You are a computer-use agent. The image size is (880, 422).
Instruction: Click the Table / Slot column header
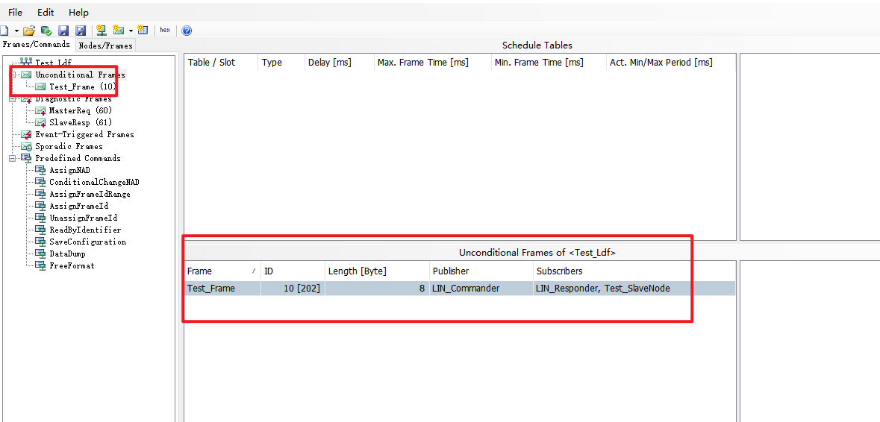(x=221, y=63)
